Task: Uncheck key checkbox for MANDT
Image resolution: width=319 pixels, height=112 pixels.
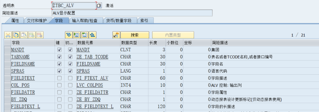Action: click(59, 50)
